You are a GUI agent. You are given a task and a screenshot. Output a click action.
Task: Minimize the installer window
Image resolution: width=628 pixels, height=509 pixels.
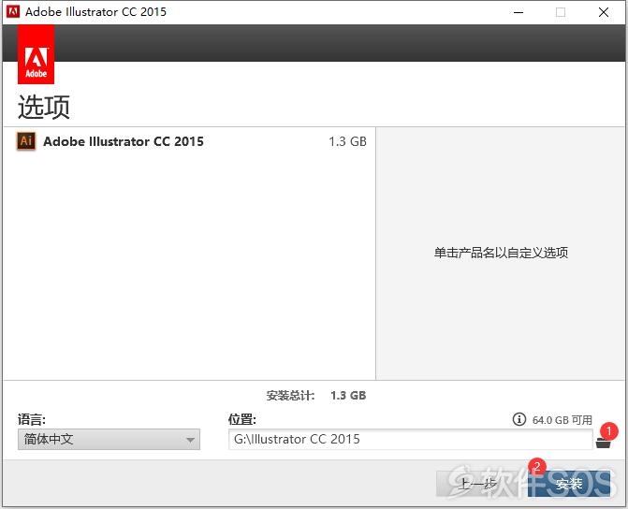(518, 12)
